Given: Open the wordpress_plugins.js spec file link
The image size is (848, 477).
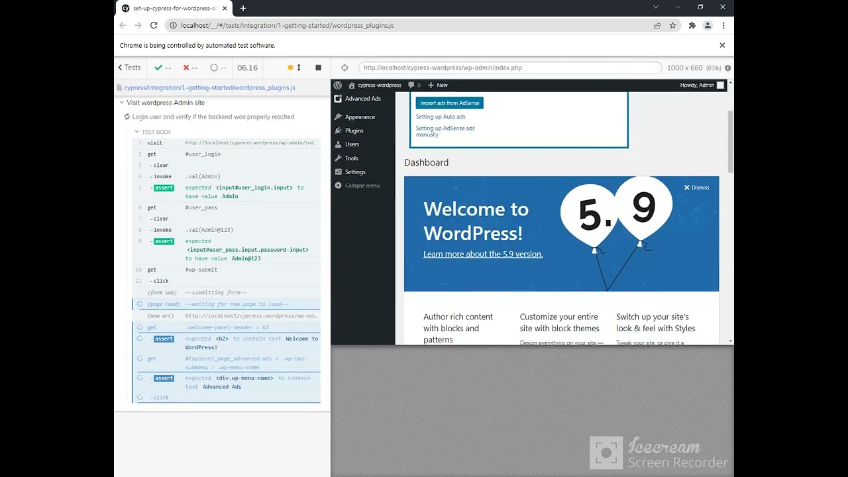Looking at the screenshot, I should pos(209,87).
